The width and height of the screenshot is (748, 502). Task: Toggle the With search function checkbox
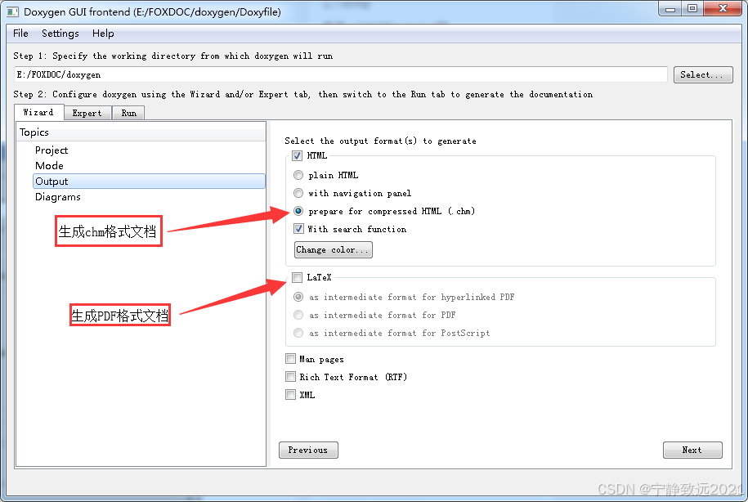[x=298, y=229]
